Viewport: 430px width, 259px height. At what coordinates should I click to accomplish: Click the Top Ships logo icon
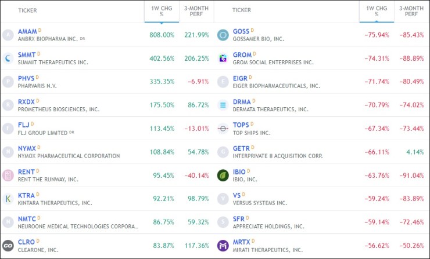pos(223,129)
